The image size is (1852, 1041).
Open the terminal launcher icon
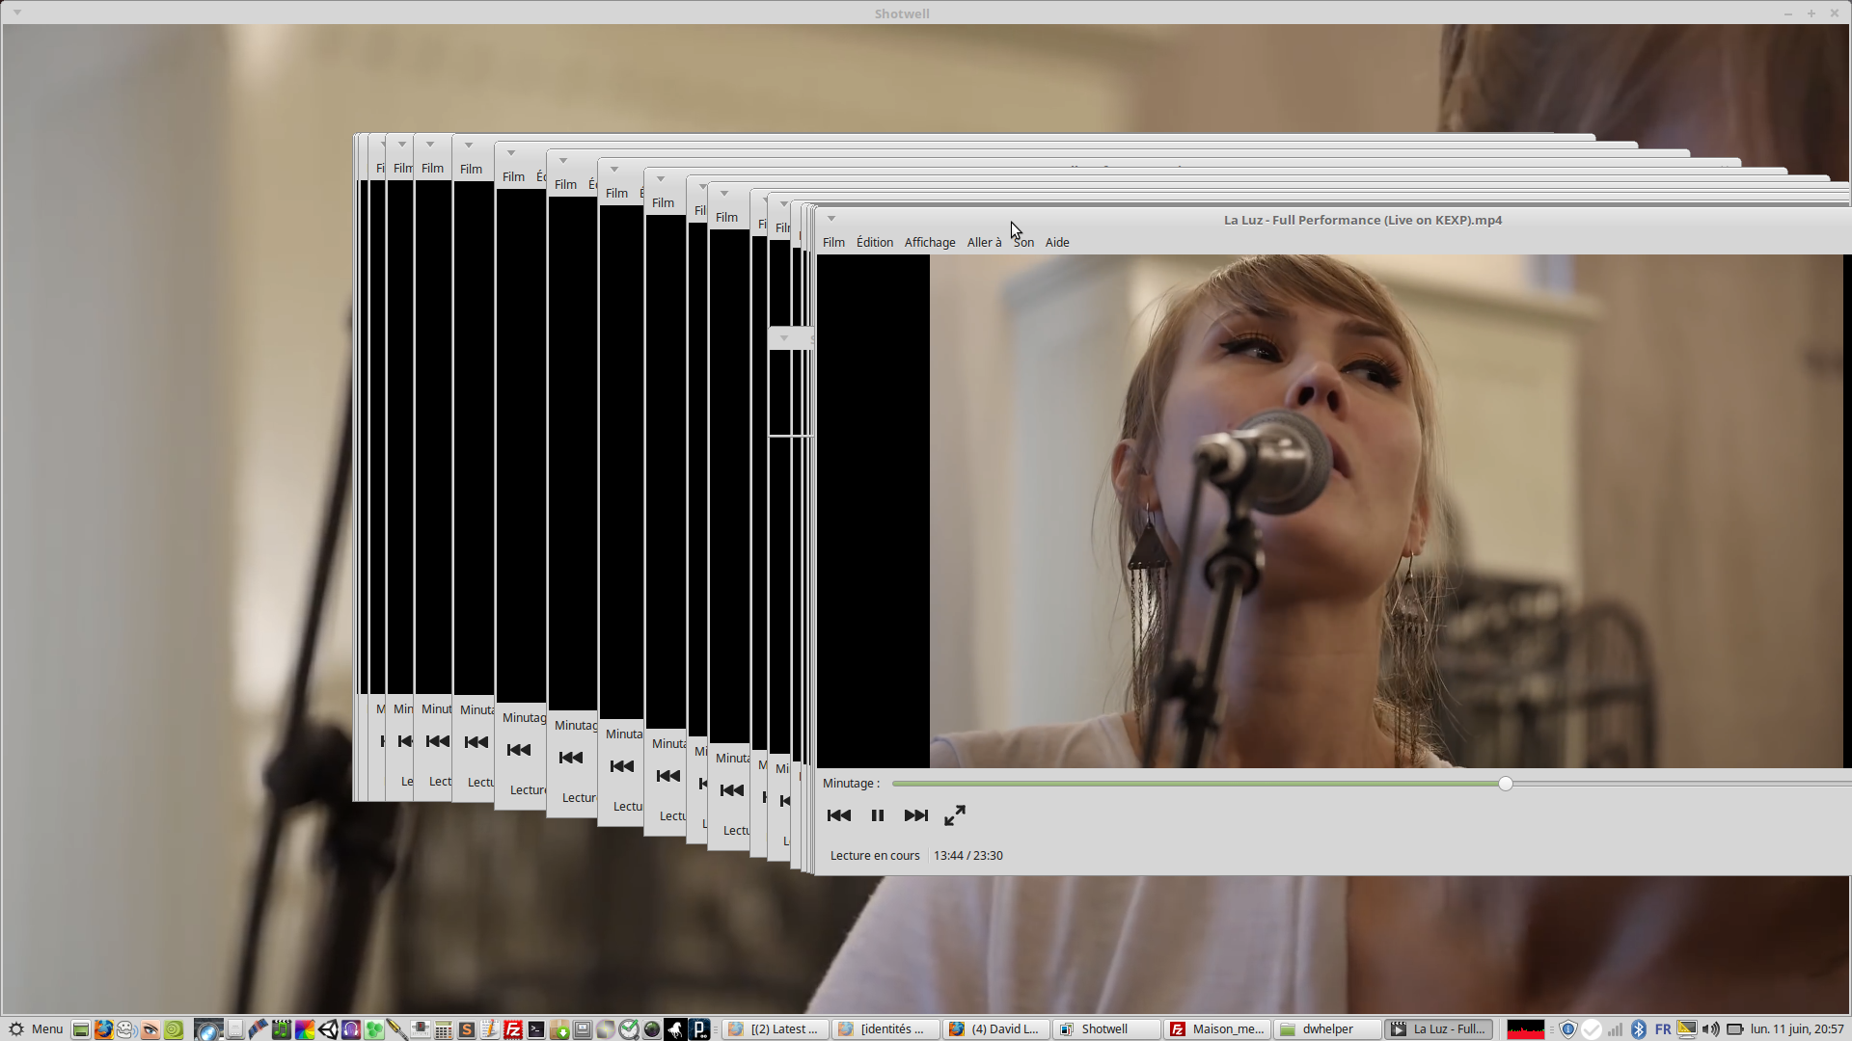[536, 1029]
